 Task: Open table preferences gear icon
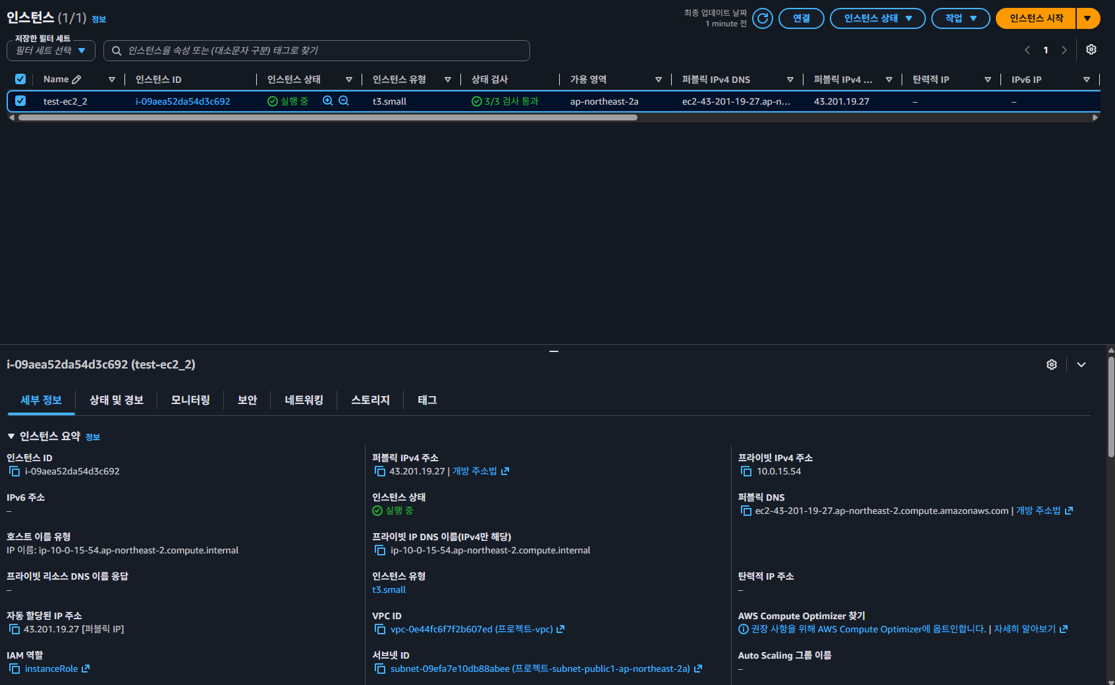click(x=1091, y=50)
